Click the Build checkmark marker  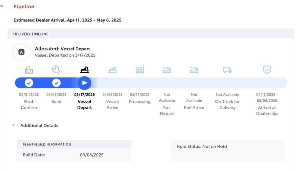click(x=56, y=83)
